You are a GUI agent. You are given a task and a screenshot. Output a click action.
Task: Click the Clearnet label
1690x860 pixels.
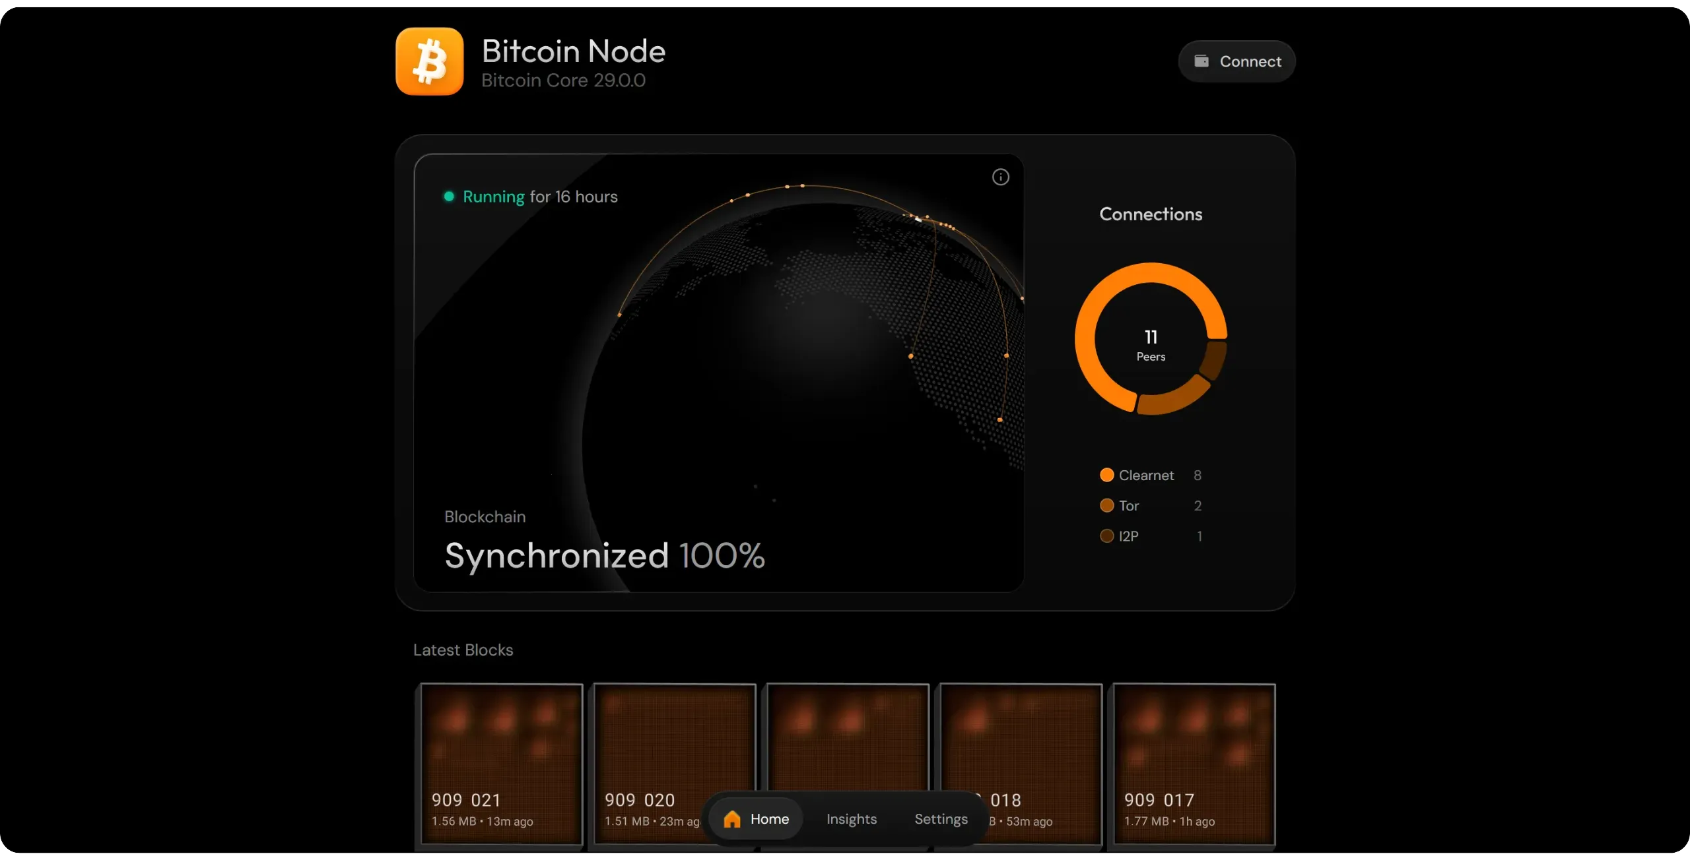[x=1146, y=475]
